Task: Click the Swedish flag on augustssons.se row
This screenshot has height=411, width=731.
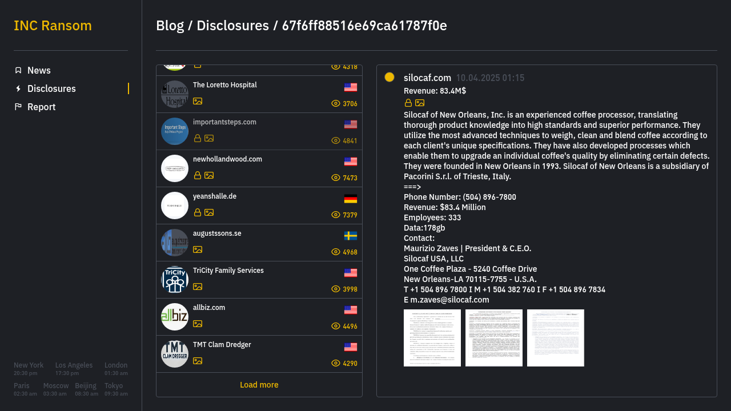Action: click(351, 236)
